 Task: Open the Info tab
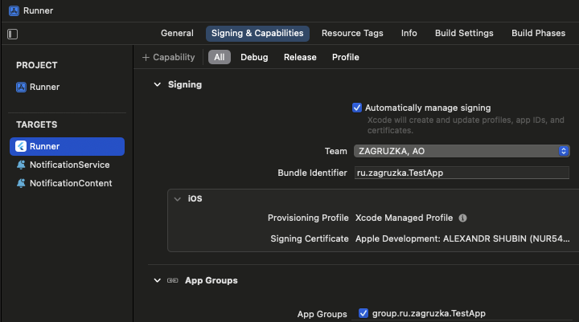click(409, 33)
